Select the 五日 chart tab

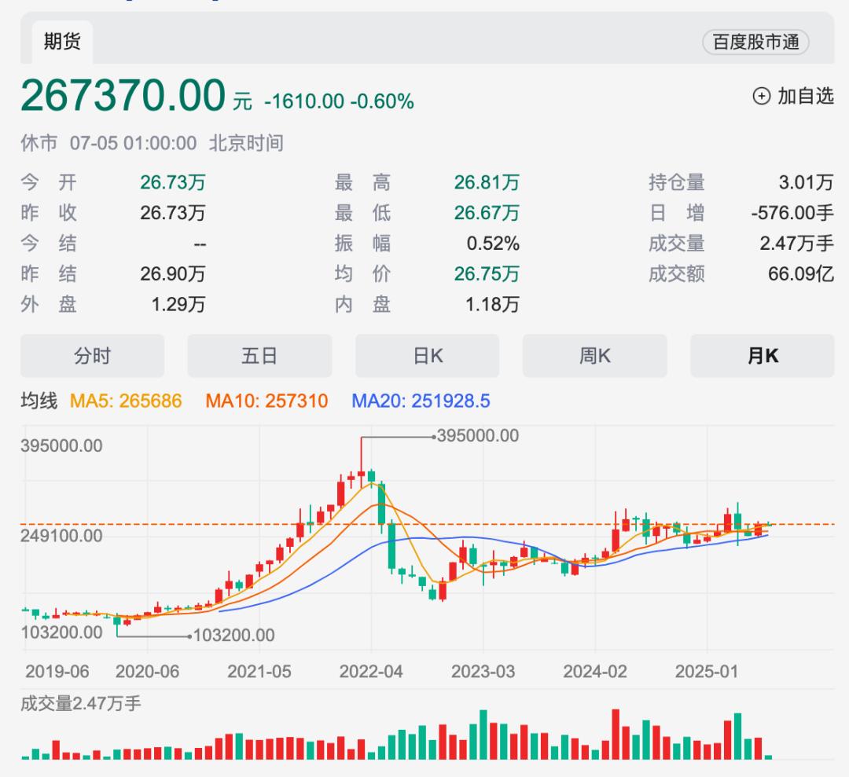tap(259, 356)
